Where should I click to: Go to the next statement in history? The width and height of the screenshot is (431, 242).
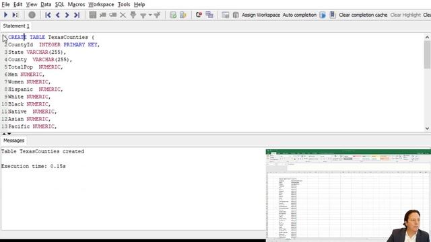point(67,15)
